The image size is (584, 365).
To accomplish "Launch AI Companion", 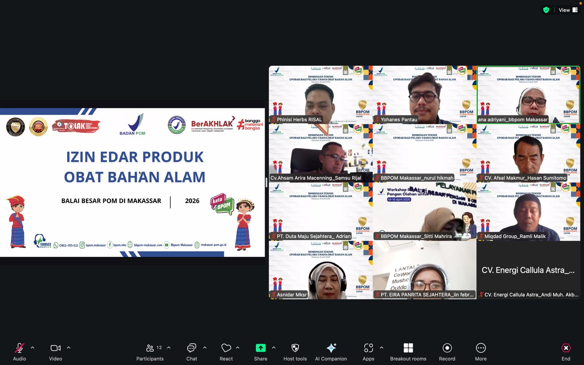I will pos(331,348).
